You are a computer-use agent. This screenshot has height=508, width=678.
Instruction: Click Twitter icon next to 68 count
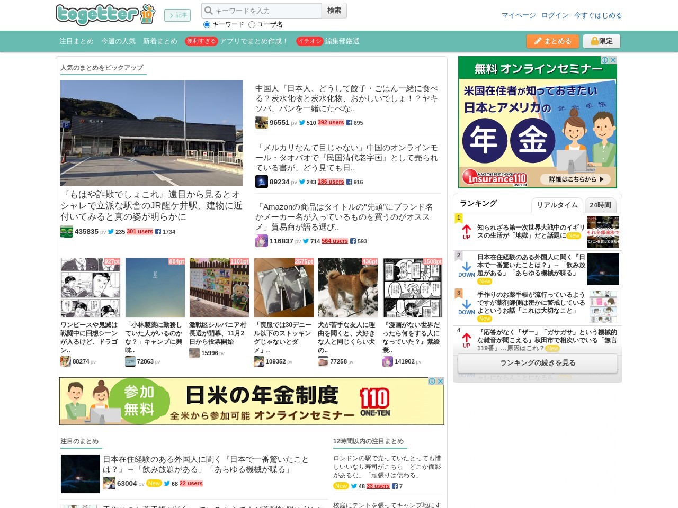click(x=167, y=483)
